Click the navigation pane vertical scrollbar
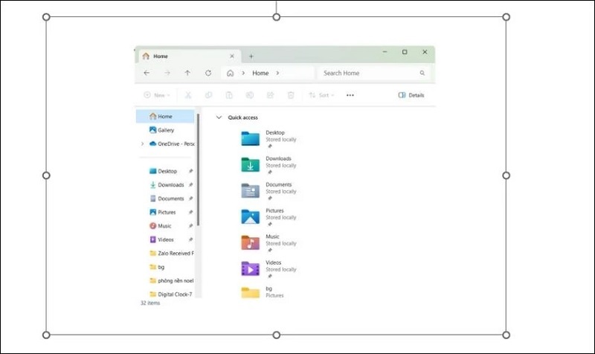Screen dimensions: 595x354 198,171
